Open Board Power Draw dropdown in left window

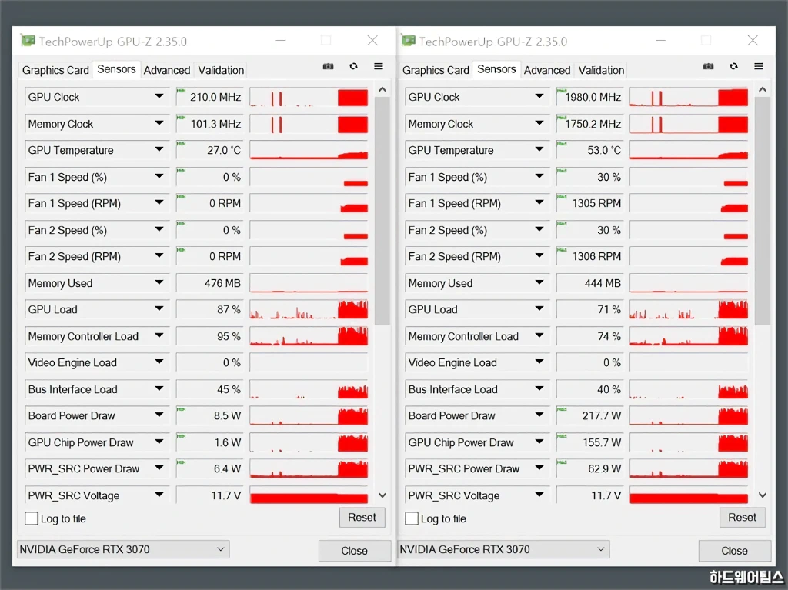(x=159, y=415)
